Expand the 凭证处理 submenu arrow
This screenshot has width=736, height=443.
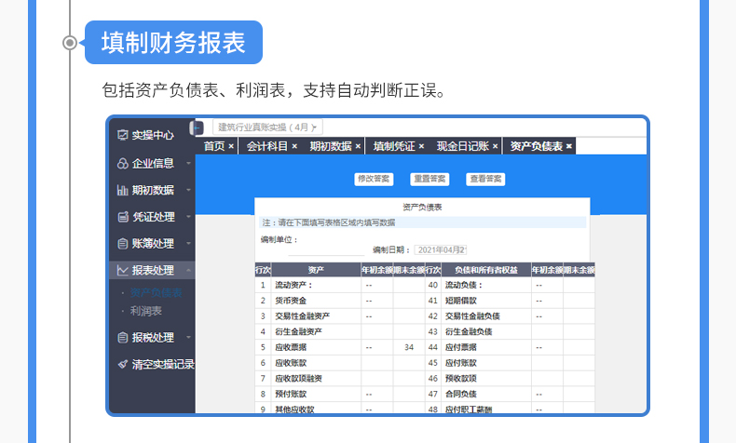point(189,218)
